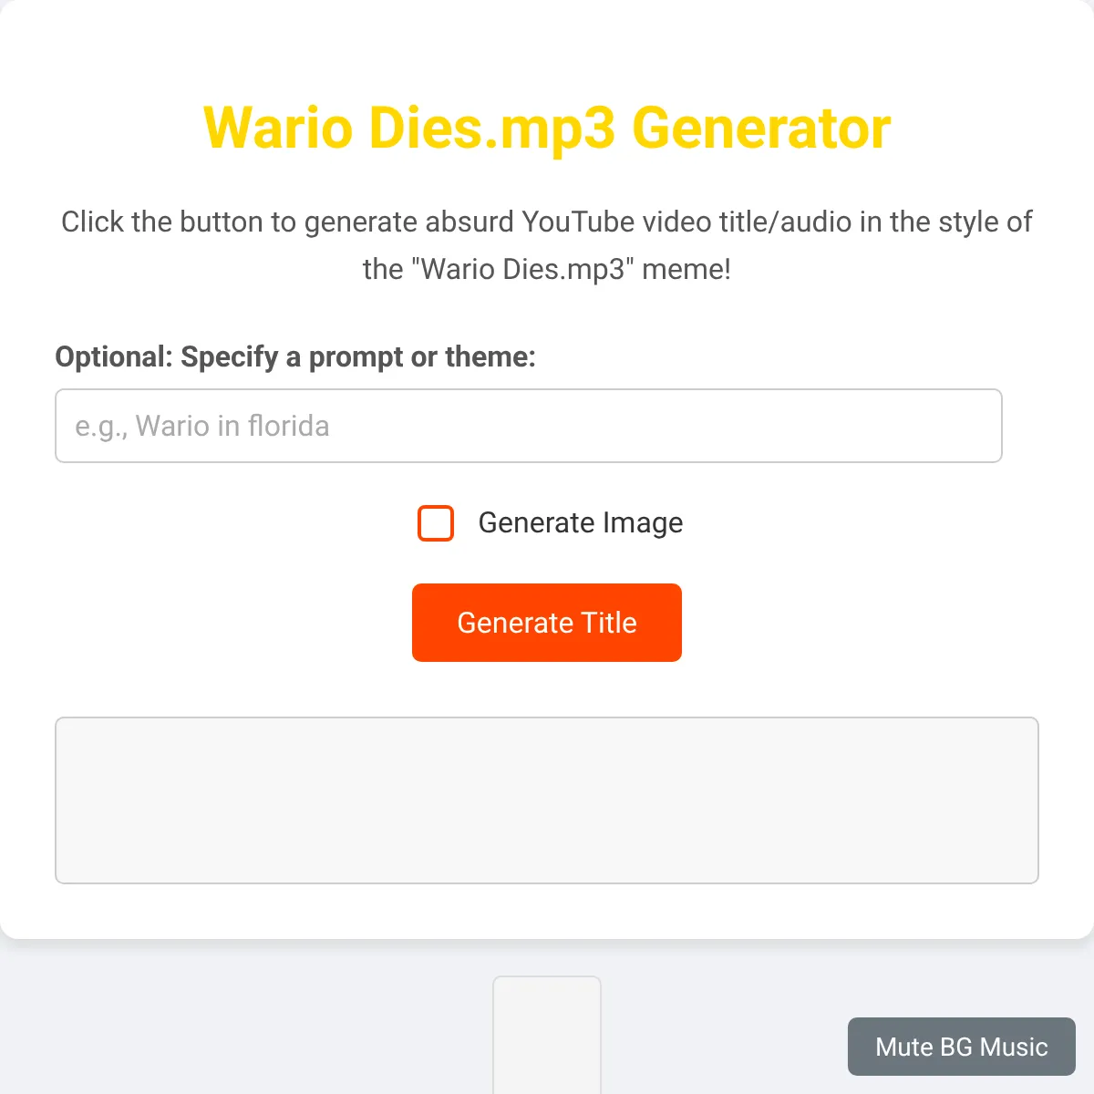The width and height of the screenshot is (1094, 1094).
Task: Focus the 'e.g., Wario in florida' input
Action: (x=529, y=426)
